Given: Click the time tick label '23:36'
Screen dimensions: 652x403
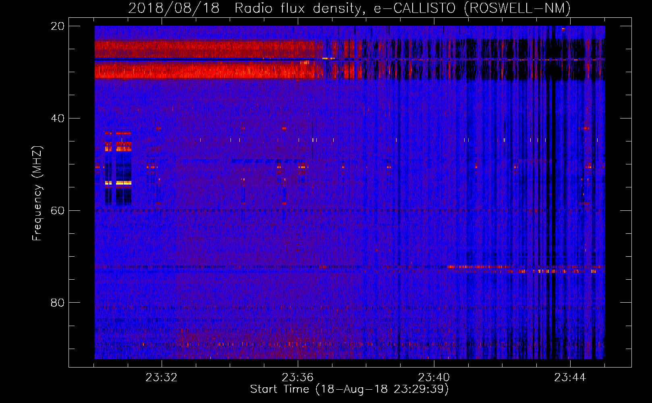Looking at the screenshot, I should (x=298, y=378).
